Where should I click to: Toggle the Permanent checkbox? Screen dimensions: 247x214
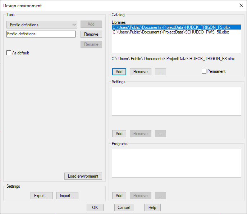pos(204,71)
